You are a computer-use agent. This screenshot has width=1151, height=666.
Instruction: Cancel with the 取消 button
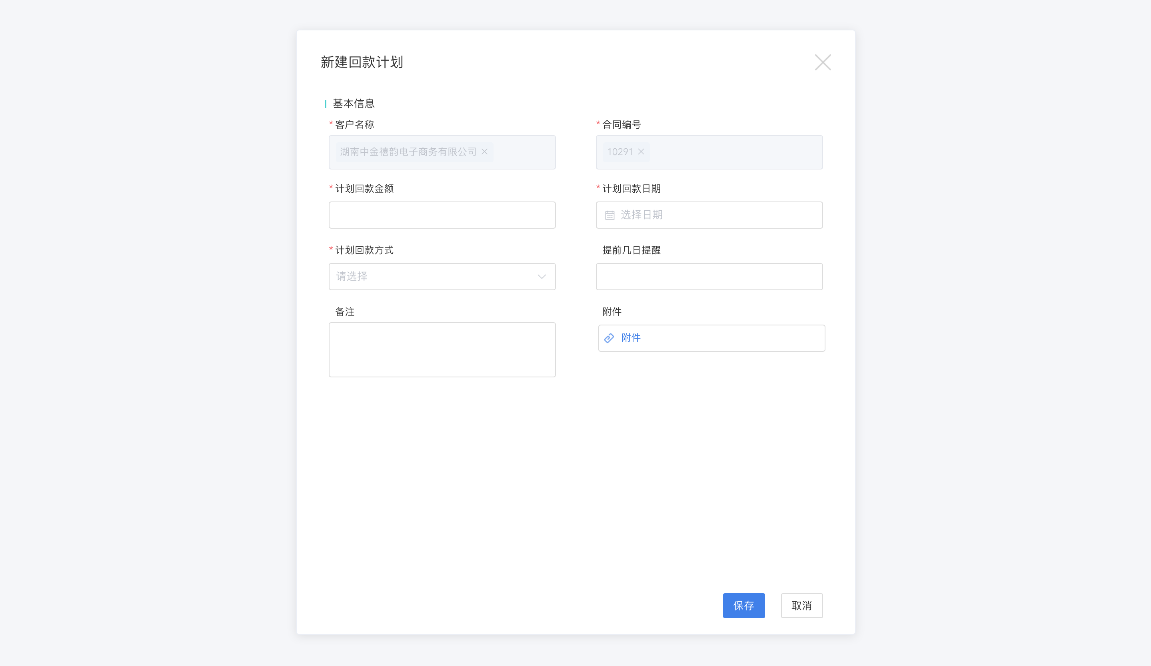click(801, 605)
